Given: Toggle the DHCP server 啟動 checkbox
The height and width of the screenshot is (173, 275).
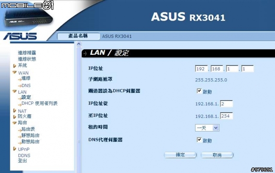Looking at the screenshot, I should (199, 91).
